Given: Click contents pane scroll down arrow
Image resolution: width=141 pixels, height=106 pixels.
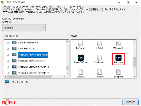Looking at the screenshot, I should tap(134, 76).
